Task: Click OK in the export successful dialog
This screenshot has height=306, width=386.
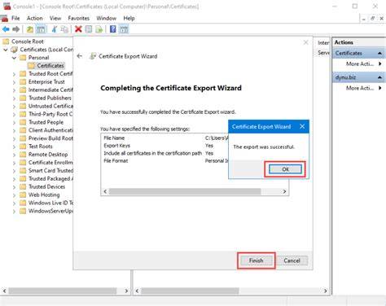Action: [285, 169]
